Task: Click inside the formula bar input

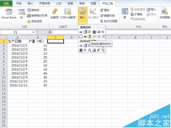Action: (x=111, y=32)
